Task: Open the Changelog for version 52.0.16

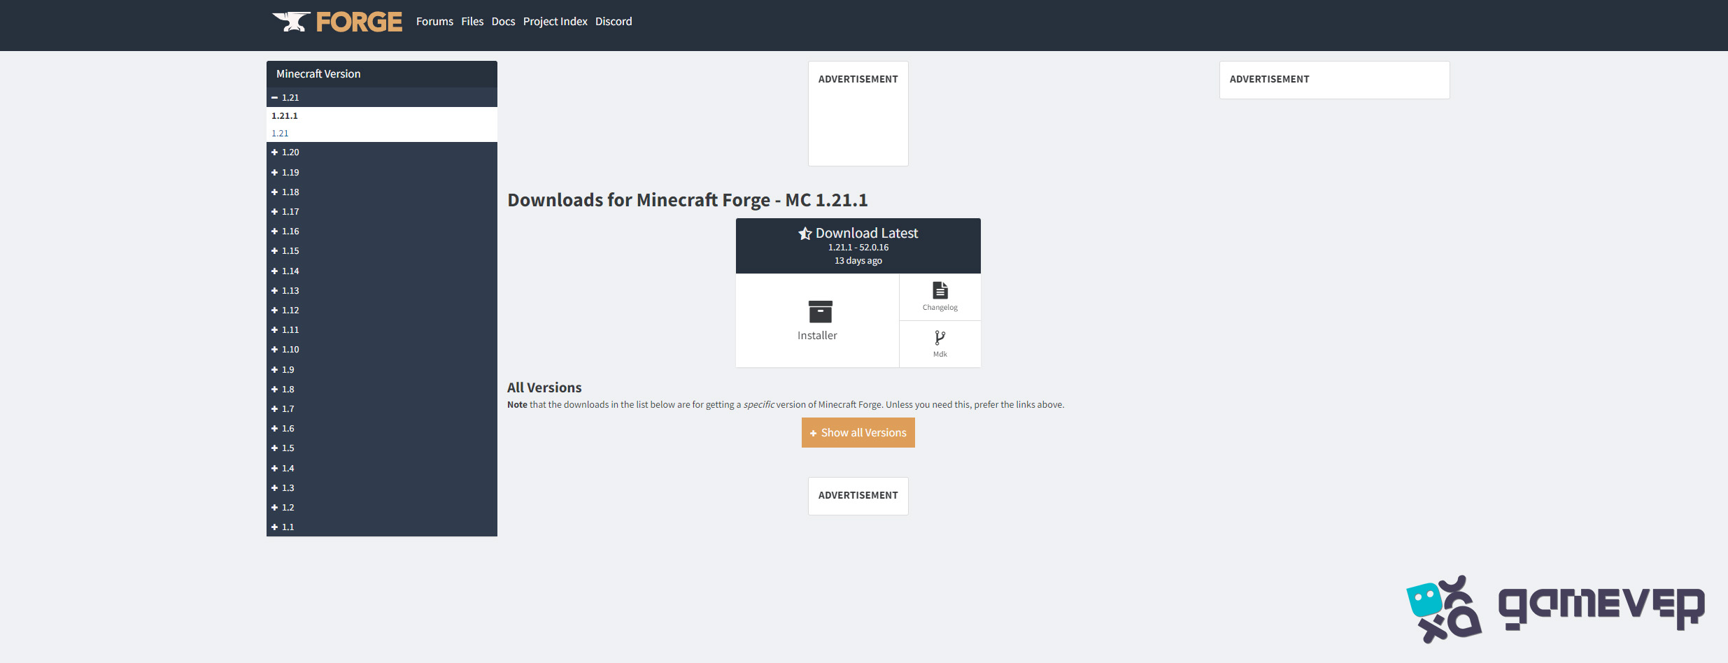Action: point(940,297)
